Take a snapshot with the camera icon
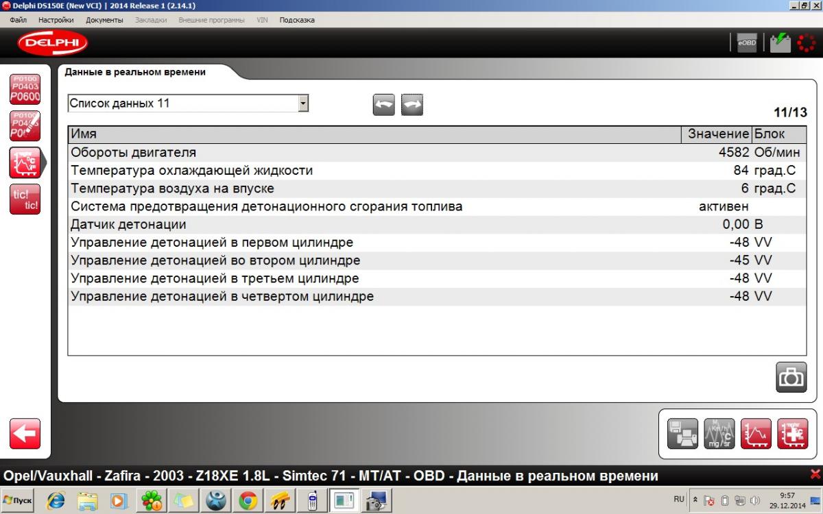This screenshot has width=823, height=514. tap(791, 377)
